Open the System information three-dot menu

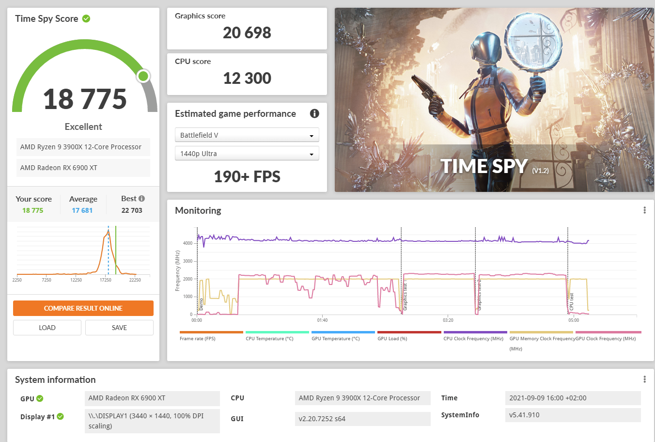pyautogui.click(x=644, y=379)
